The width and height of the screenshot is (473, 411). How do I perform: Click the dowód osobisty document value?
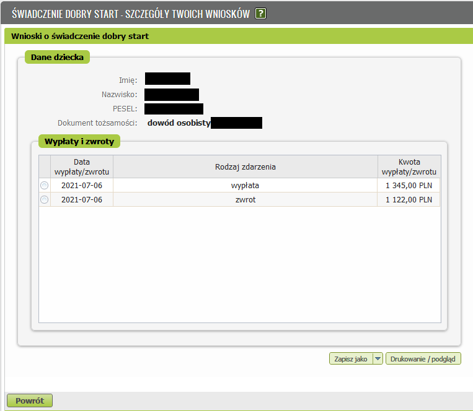(179, 123)
